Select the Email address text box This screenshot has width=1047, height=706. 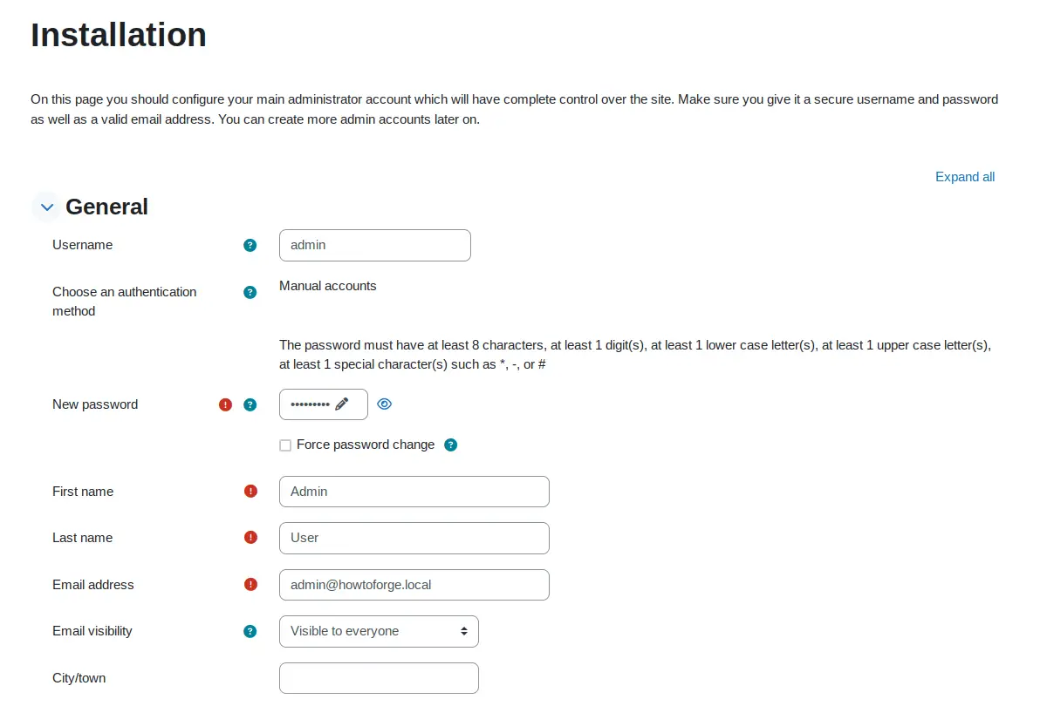(x=414, y=585)
